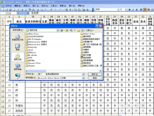
Task: Toggle Italic formatting in Excel toolbar
Action: [x=133, y=10]
